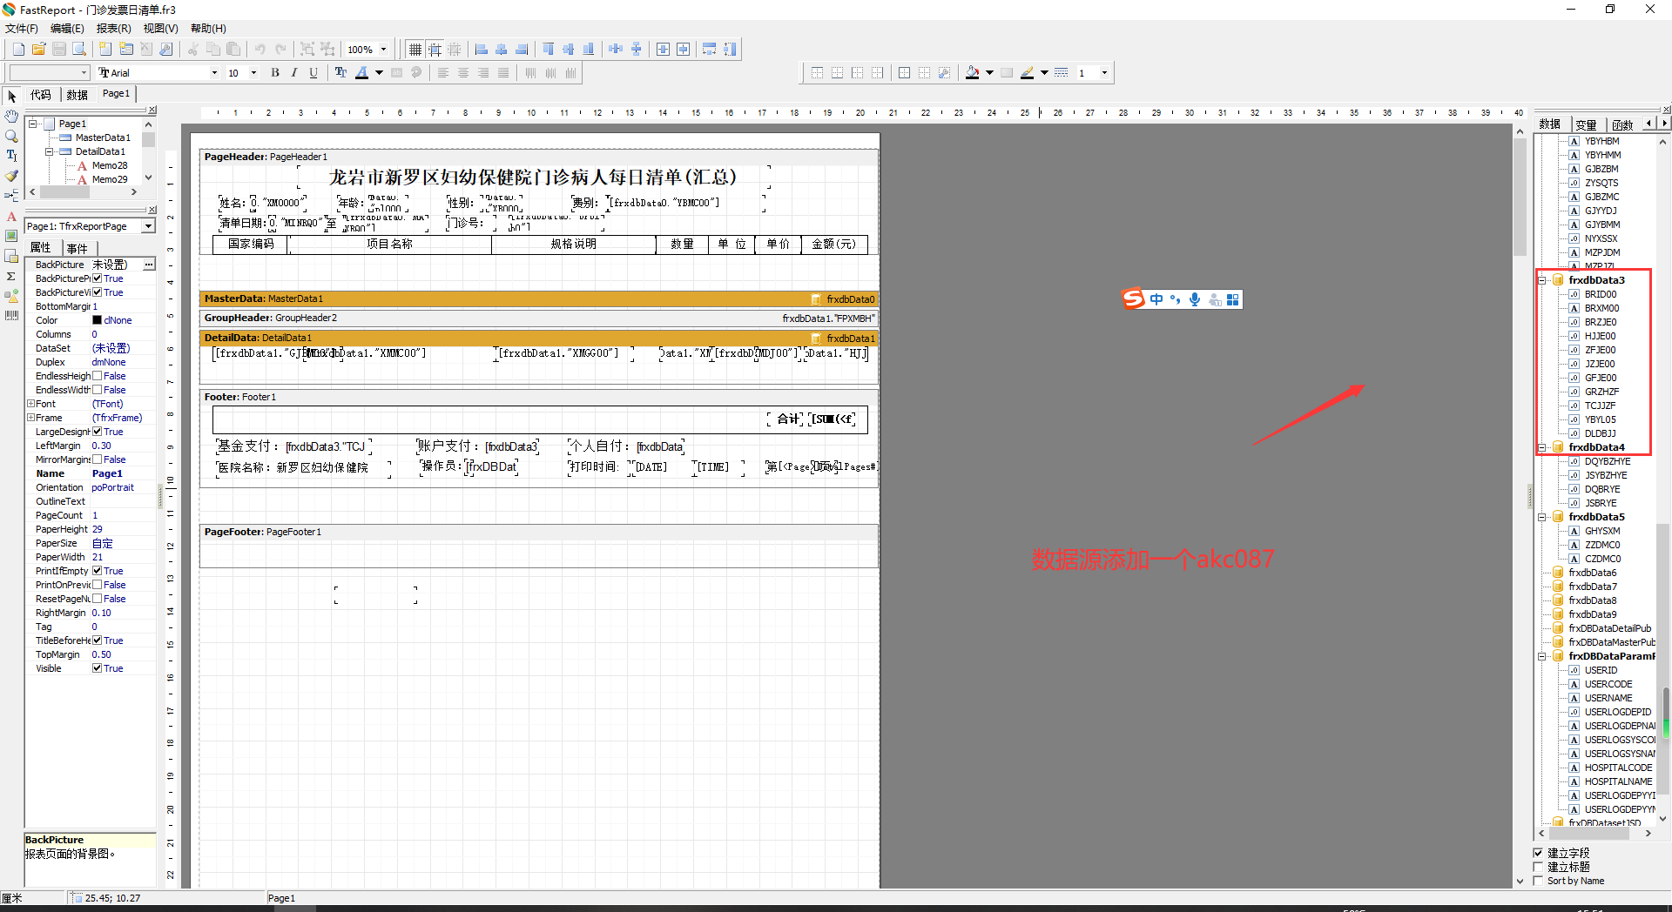Insert a picture object
The height and width of the screenshot is (912, 1672).
(x=11, y=236)
